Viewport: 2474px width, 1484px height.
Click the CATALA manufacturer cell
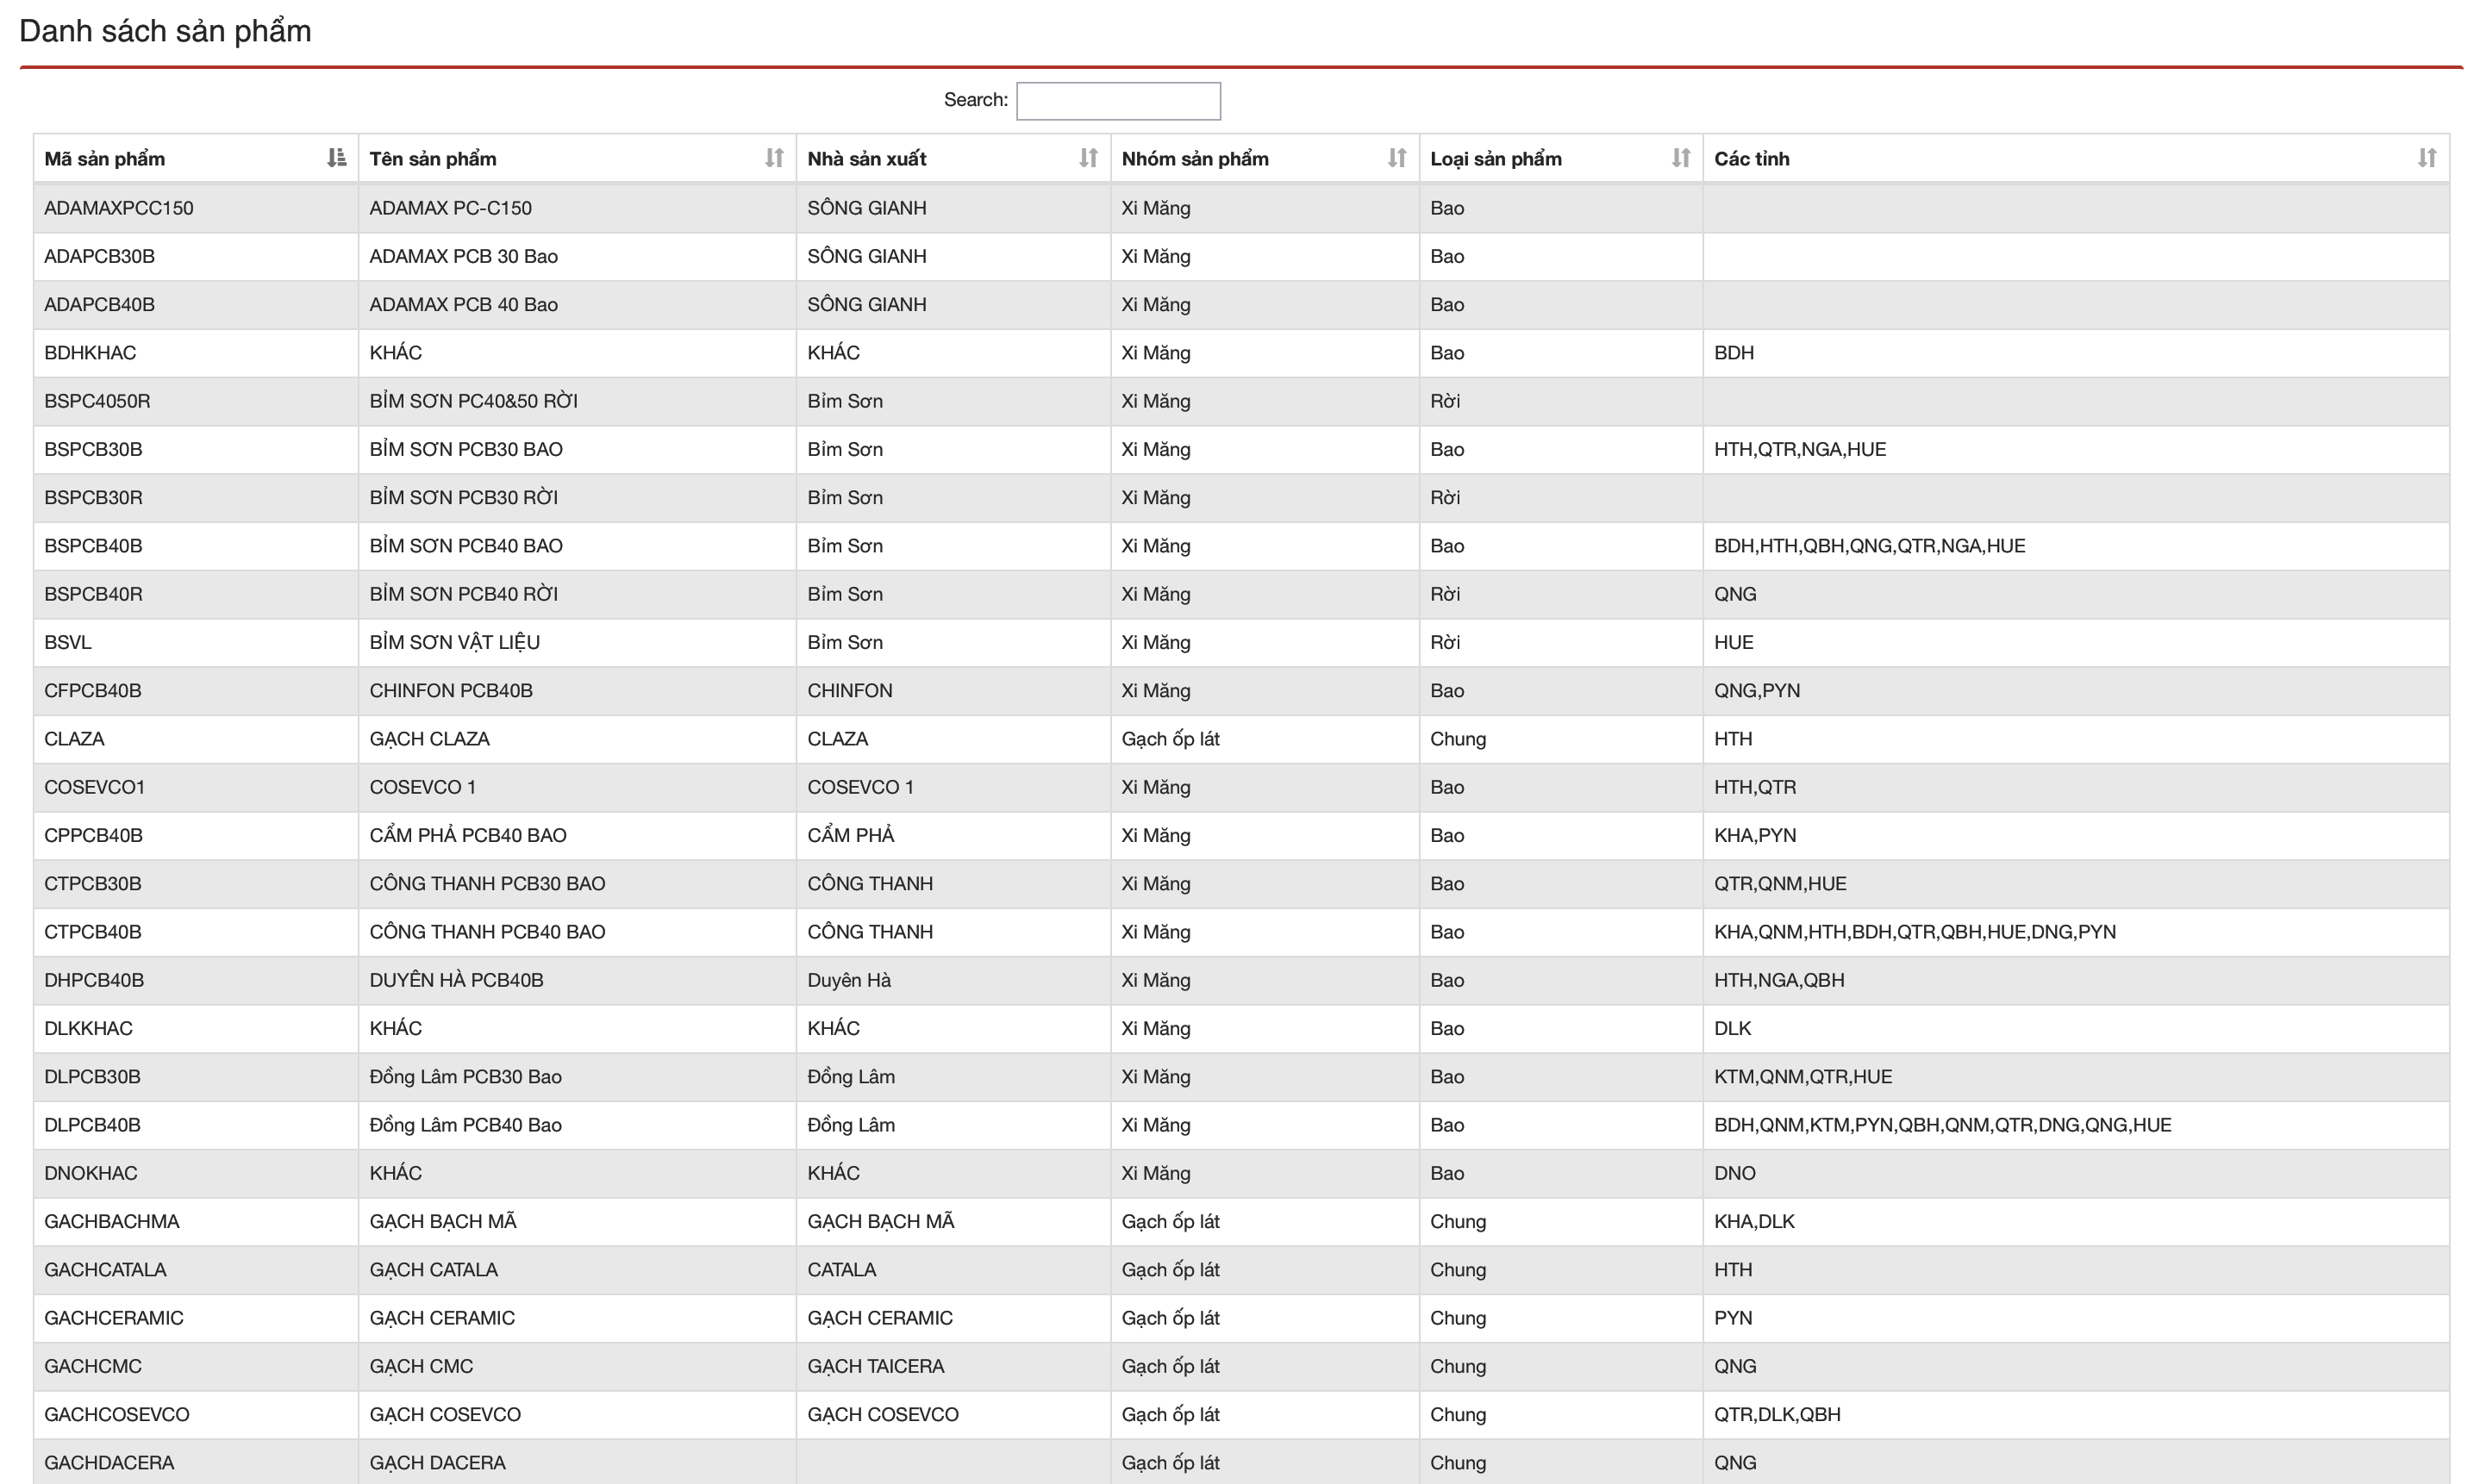953,1270
